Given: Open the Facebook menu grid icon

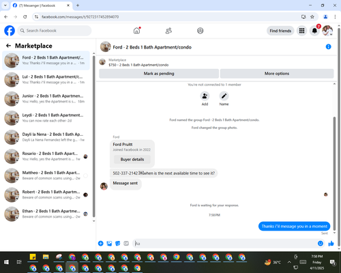Looking at the screenshot, I should tap(301, 31).
